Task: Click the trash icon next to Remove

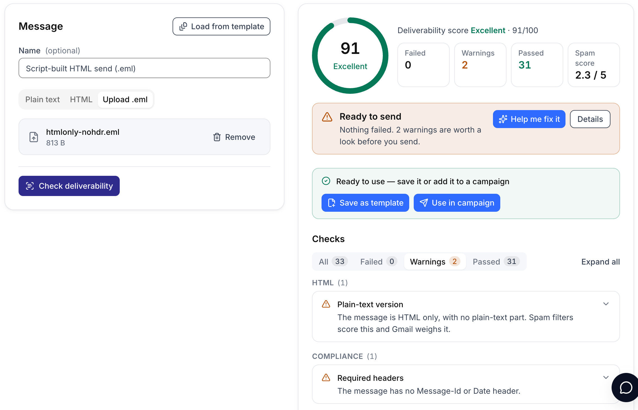Action: point(217,137)
